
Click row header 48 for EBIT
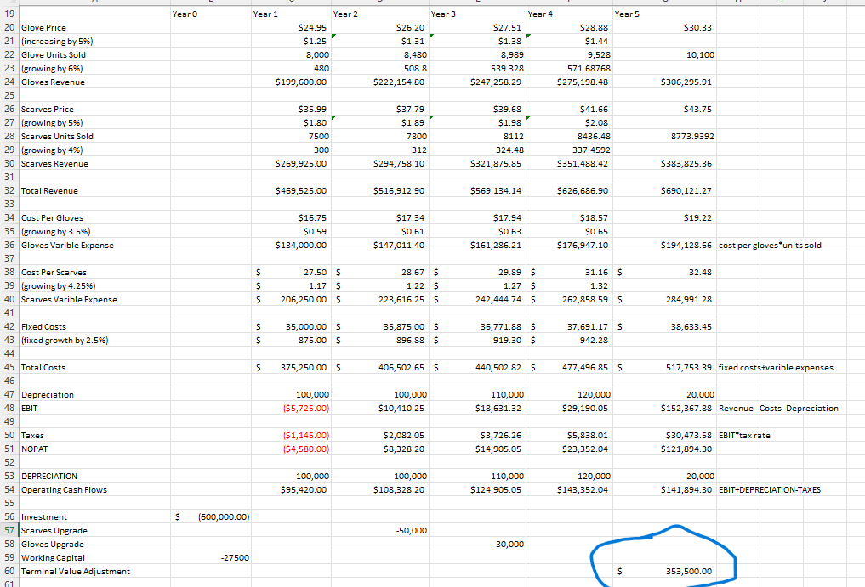point(8,408)
